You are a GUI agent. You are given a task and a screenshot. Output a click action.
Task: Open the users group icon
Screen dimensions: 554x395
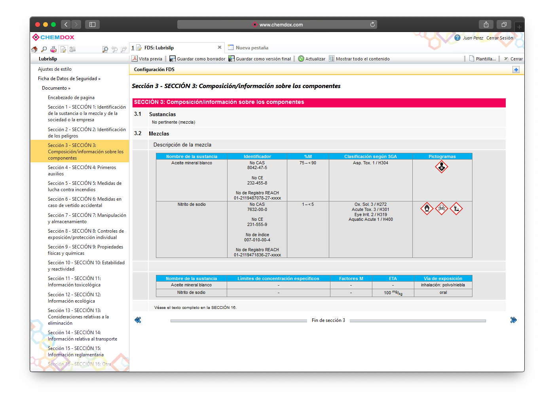click(72, 49)
